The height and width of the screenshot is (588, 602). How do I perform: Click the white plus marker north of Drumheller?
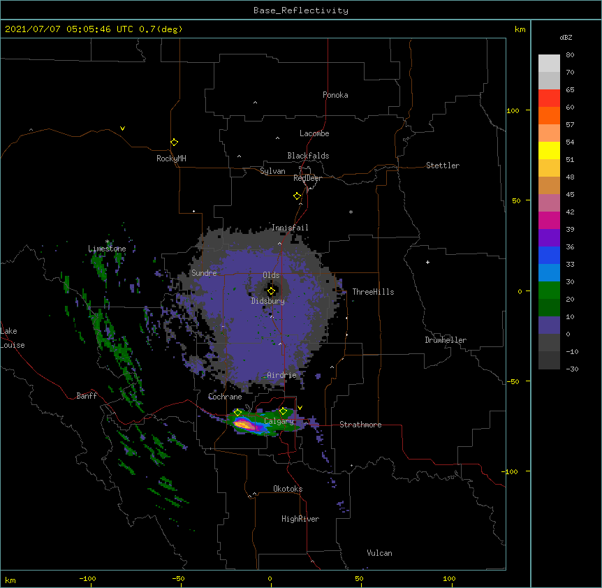pos(427,262)
